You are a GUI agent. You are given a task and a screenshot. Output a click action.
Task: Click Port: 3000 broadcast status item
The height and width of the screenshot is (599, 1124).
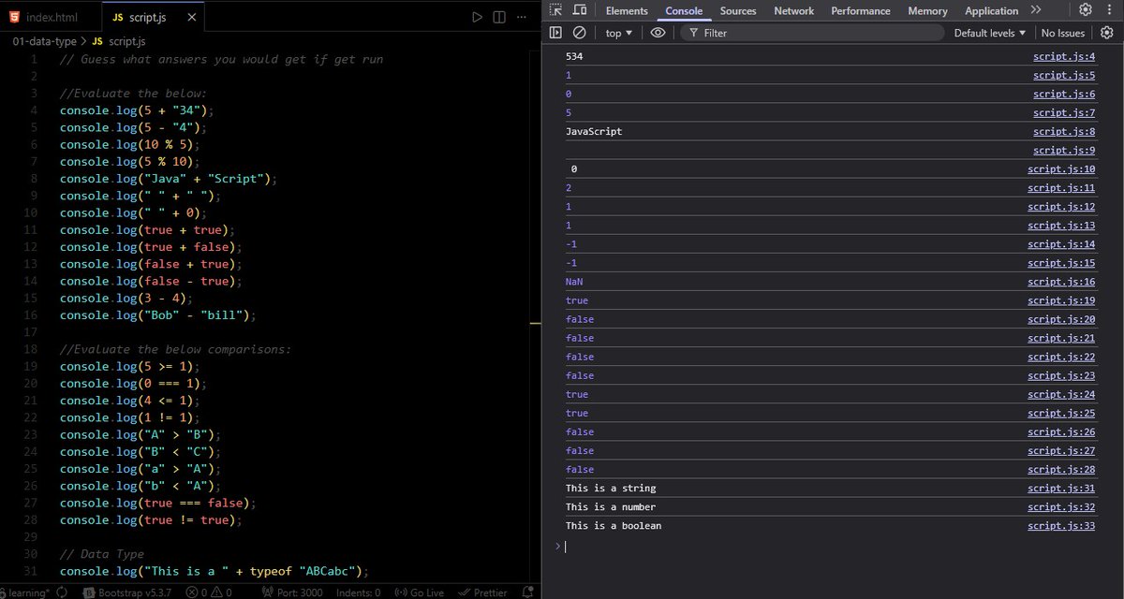(x=290, y=592)
